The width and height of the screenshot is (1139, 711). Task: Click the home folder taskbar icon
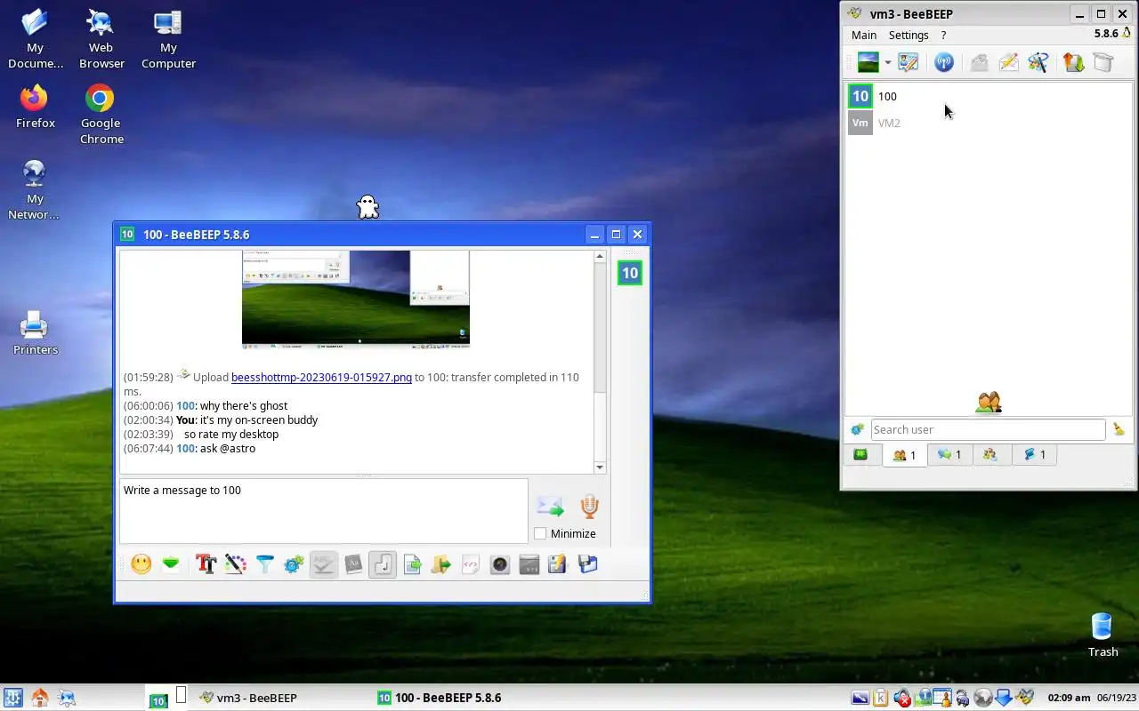click(40, 698)
